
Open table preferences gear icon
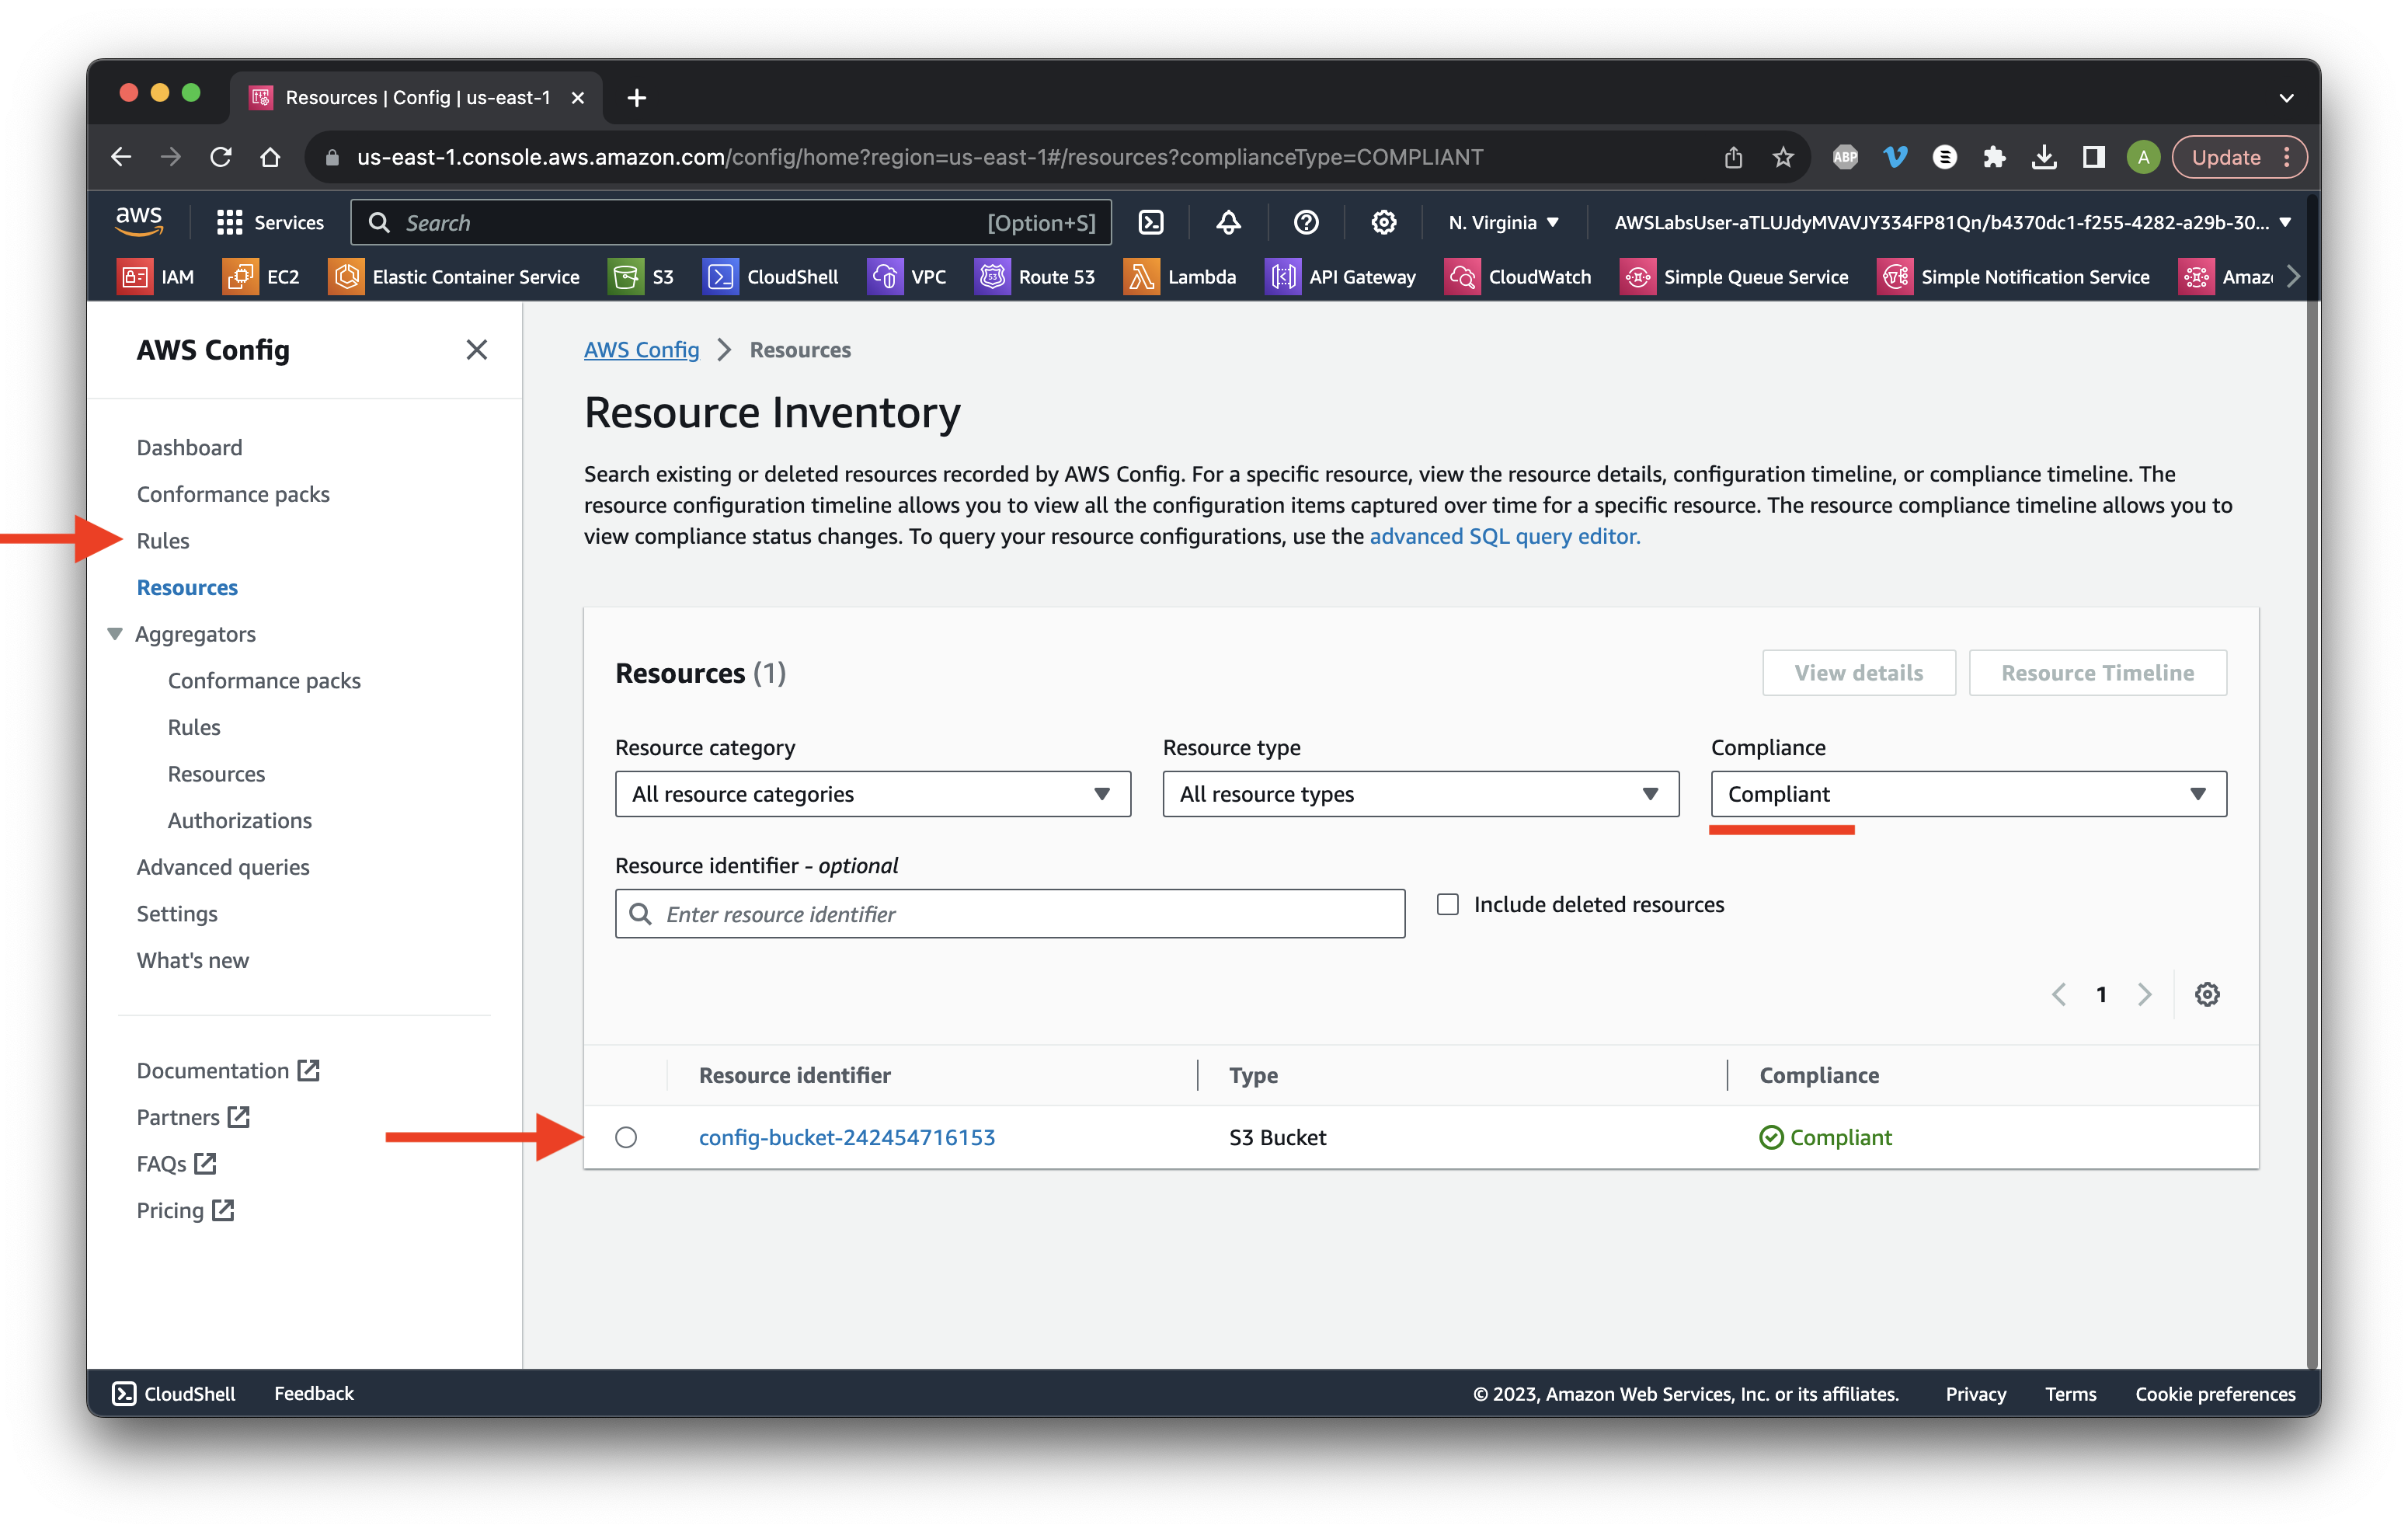click(x=2207, y=994)
